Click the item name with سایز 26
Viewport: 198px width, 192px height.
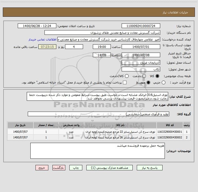120,137
